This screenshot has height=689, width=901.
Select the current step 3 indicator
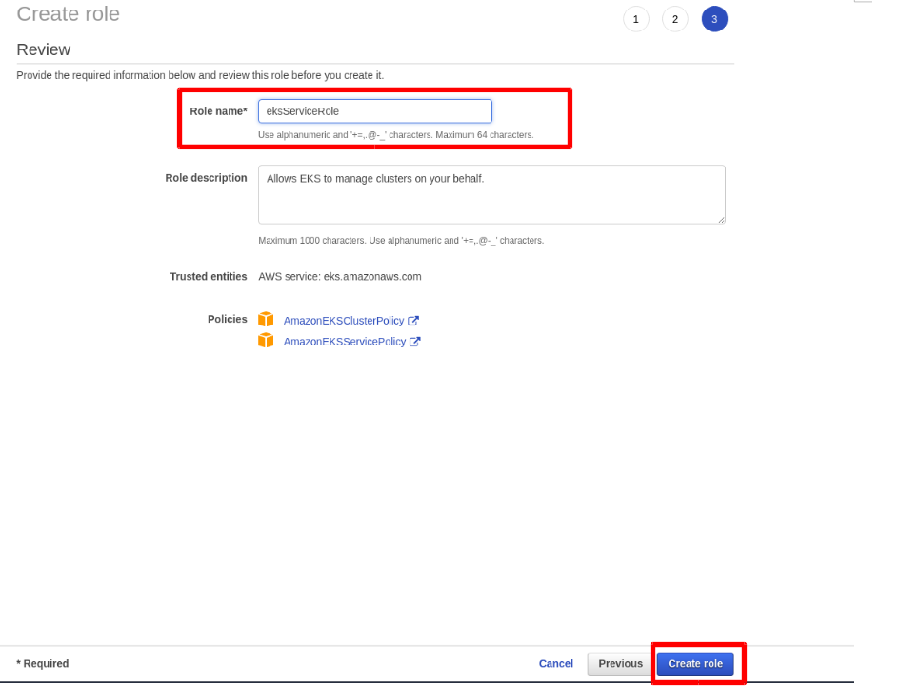pyautogui.click(x=714, y=19)
